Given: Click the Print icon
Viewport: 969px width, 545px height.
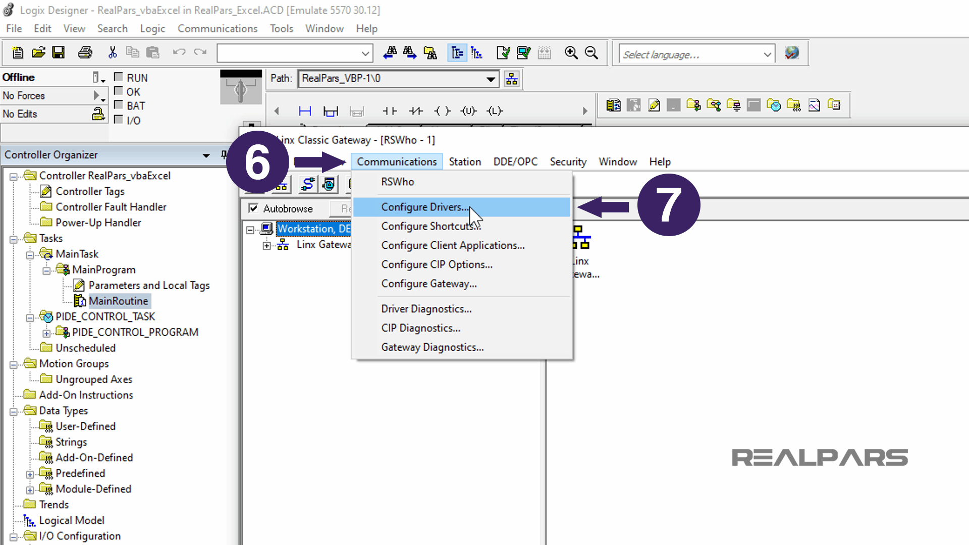Looking at the screenshot, I should pyautogui.click(x=85, y=52).
